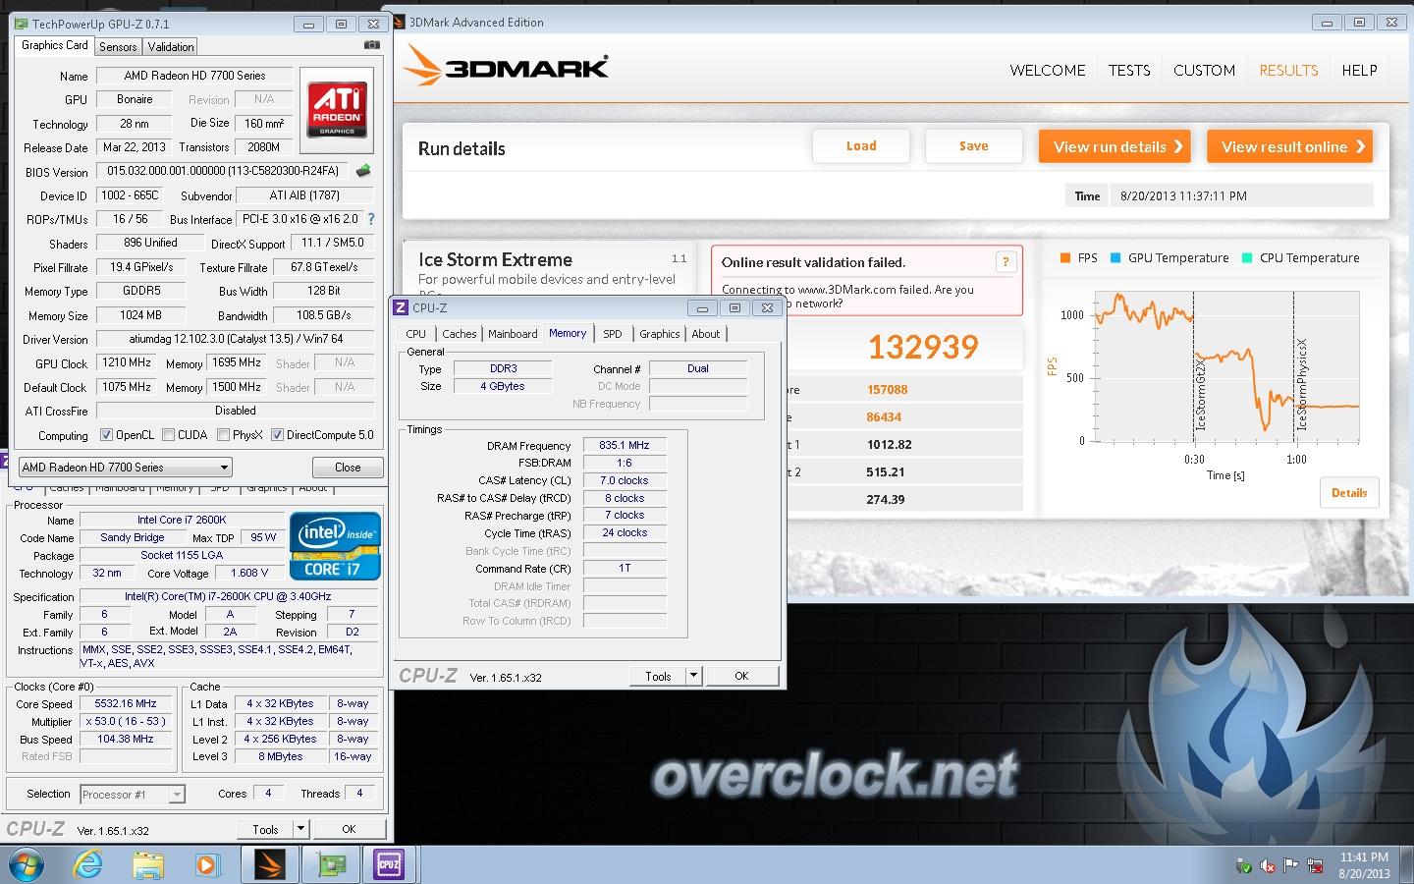Screen dimensions: 1414x884
Task: Click the Close button in GPU-Z
Action: [348, 467]
